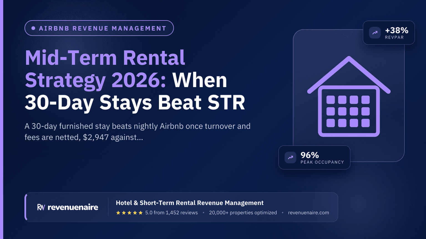Open the revenuenaire.com link
The width and height of the screenshot is (426, 239).
[308, 213]
